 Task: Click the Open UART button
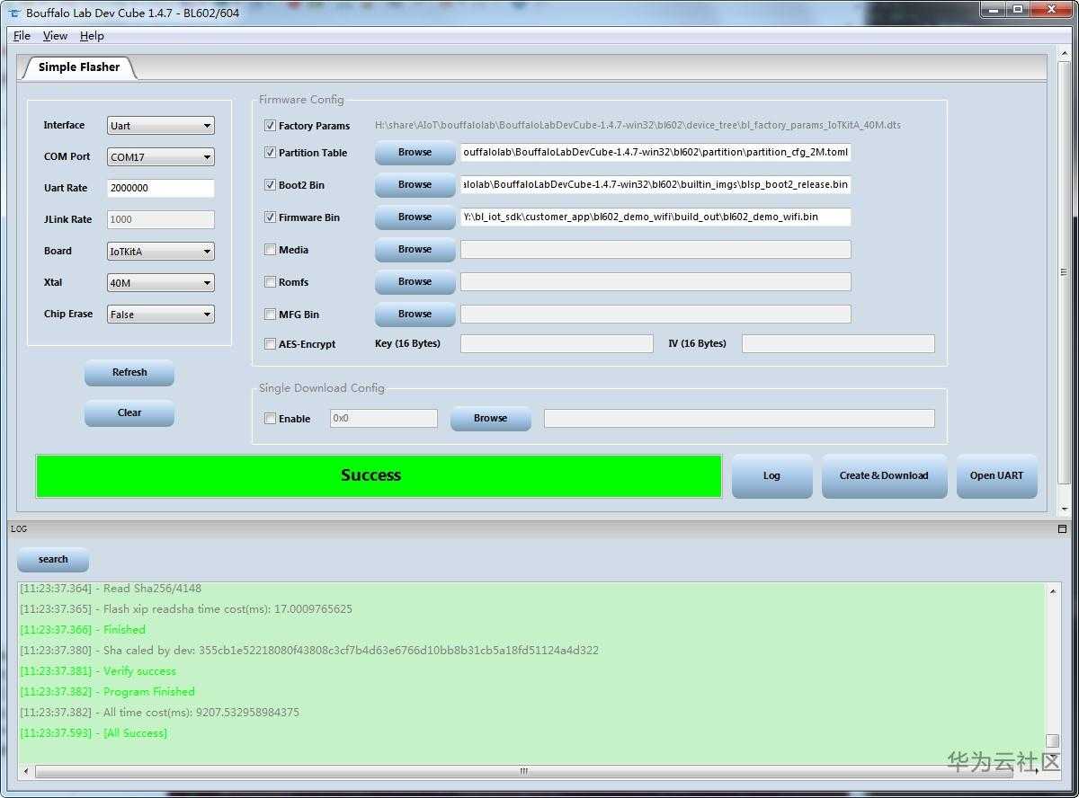click(x=996, y=476)
